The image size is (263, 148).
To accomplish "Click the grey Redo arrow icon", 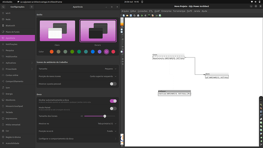I will coord(146,15).
